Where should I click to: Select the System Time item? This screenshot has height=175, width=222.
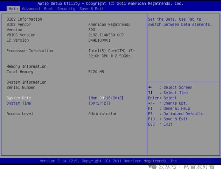19,103
